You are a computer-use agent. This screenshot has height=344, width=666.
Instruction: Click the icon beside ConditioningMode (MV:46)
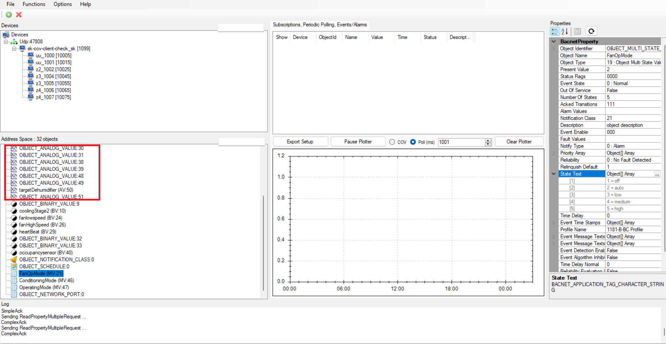coord(14,280)
